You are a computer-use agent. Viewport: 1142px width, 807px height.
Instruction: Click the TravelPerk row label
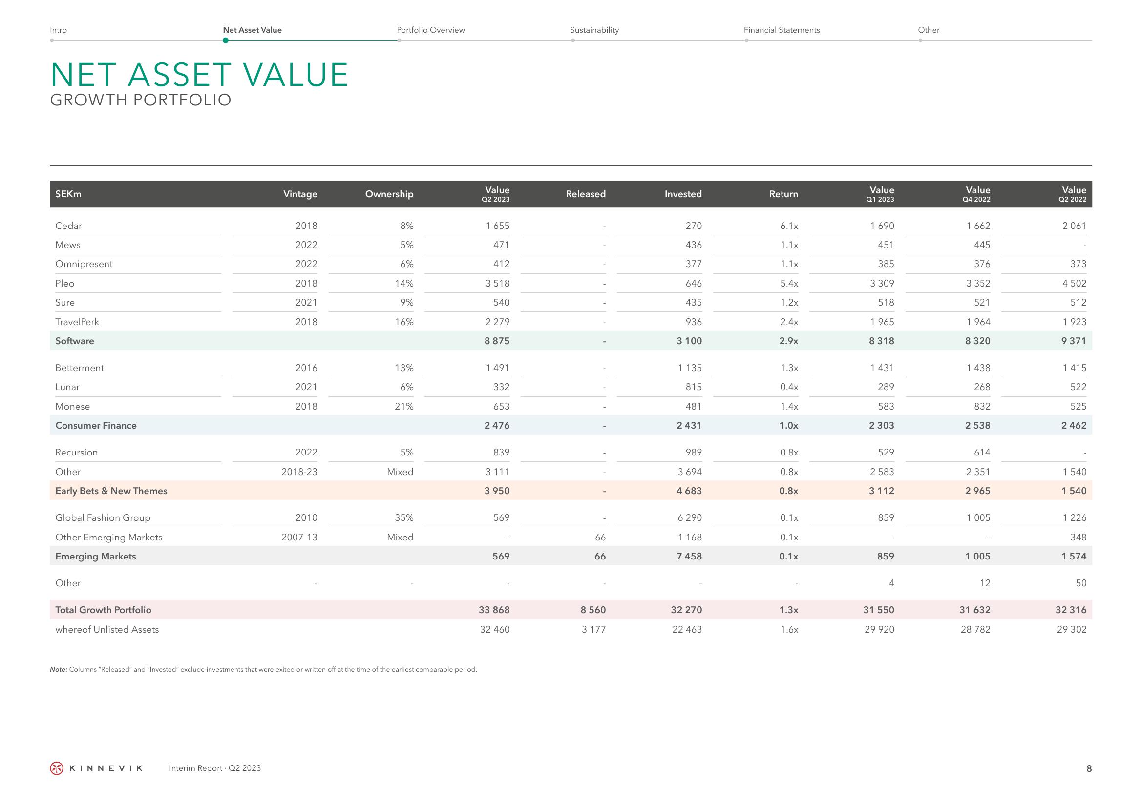[x=77, y=322]
